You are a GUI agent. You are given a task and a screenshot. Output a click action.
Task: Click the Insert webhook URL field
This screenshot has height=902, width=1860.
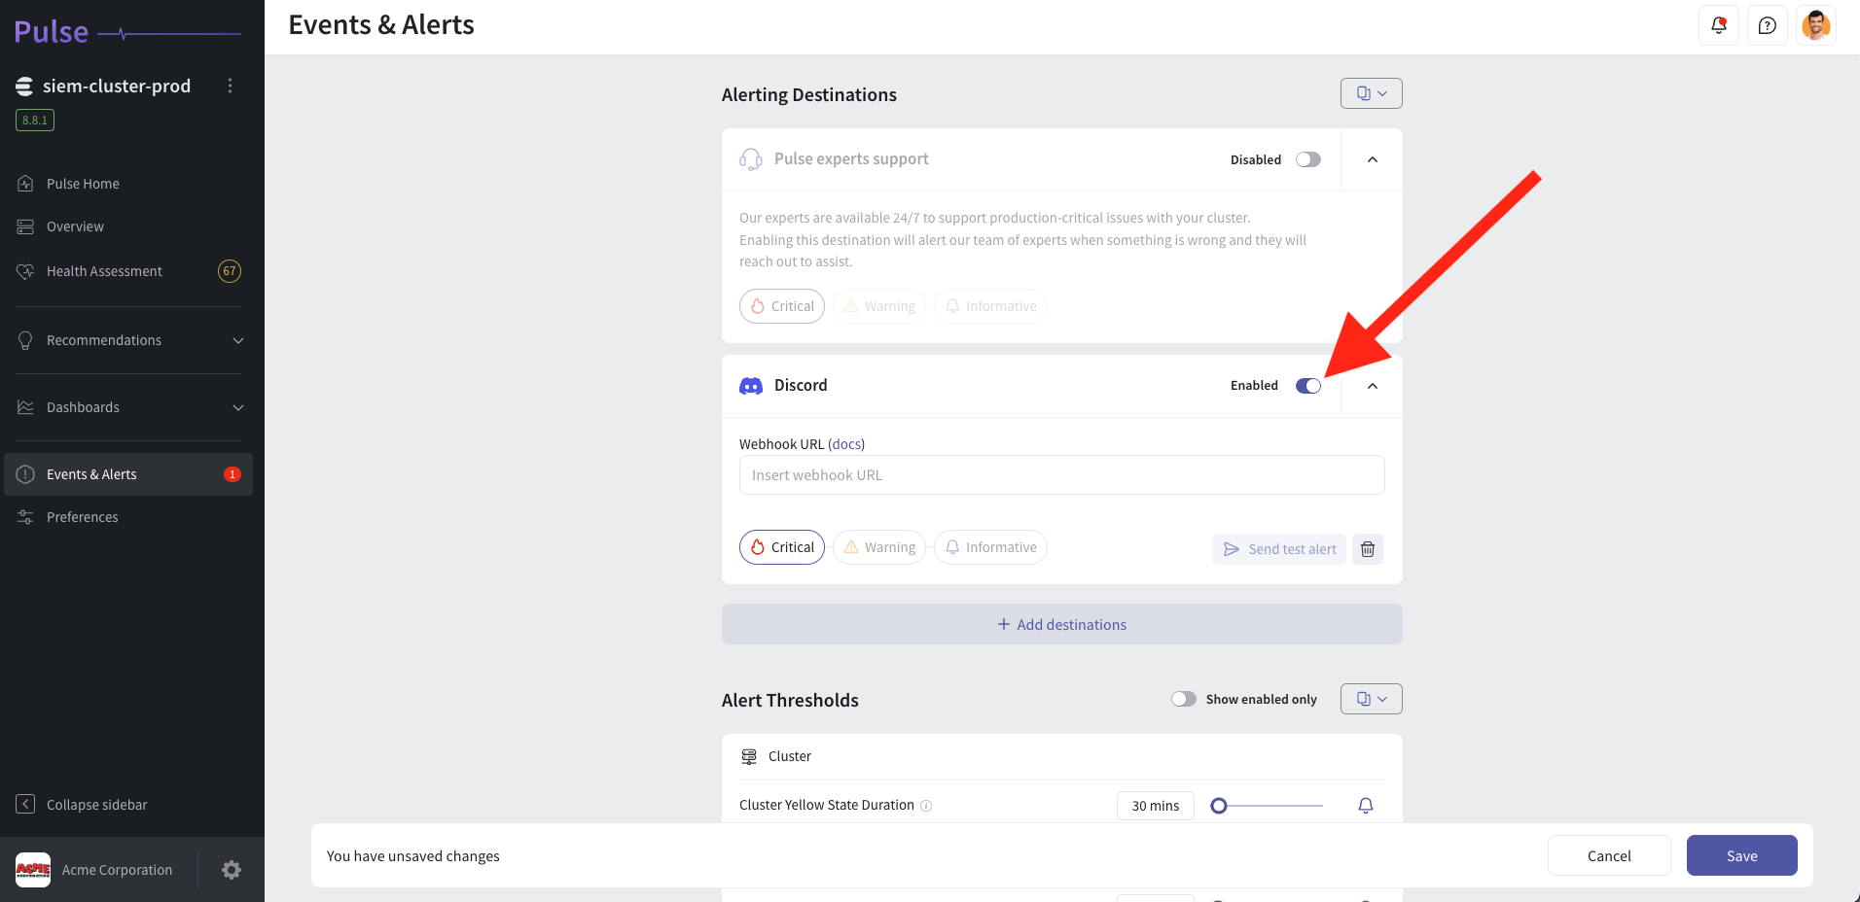coord(1060,474)
